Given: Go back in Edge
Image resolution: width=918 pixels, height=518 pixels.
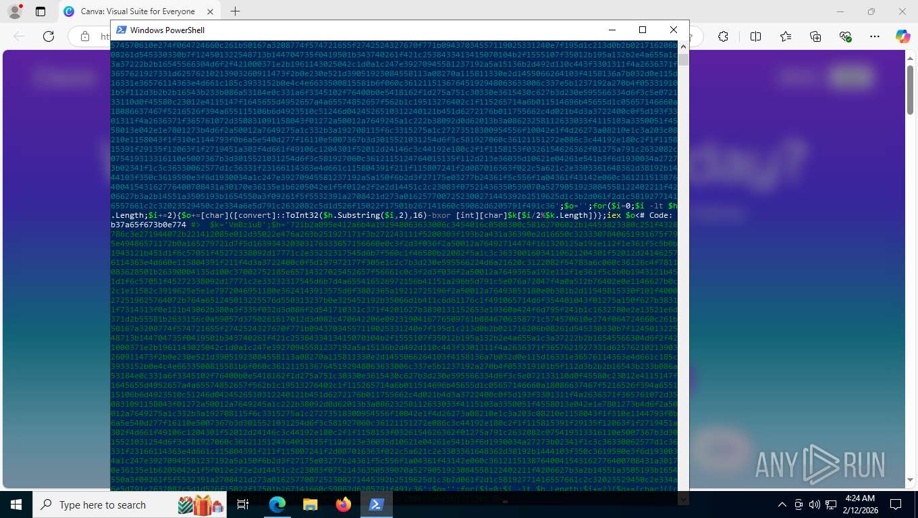Looking at the screenshot, I should click(19, 36).
